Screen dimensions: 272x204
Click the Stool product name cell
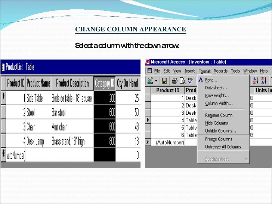tap(38, 112)
